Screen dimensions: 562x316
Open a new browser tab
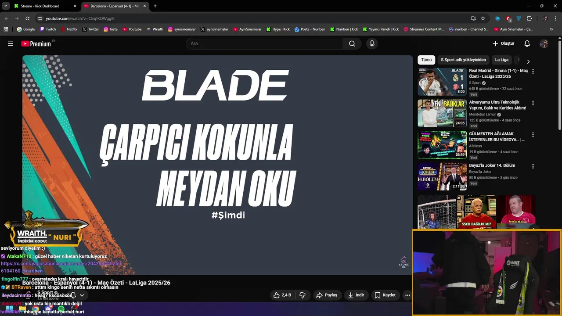[155, 6]
